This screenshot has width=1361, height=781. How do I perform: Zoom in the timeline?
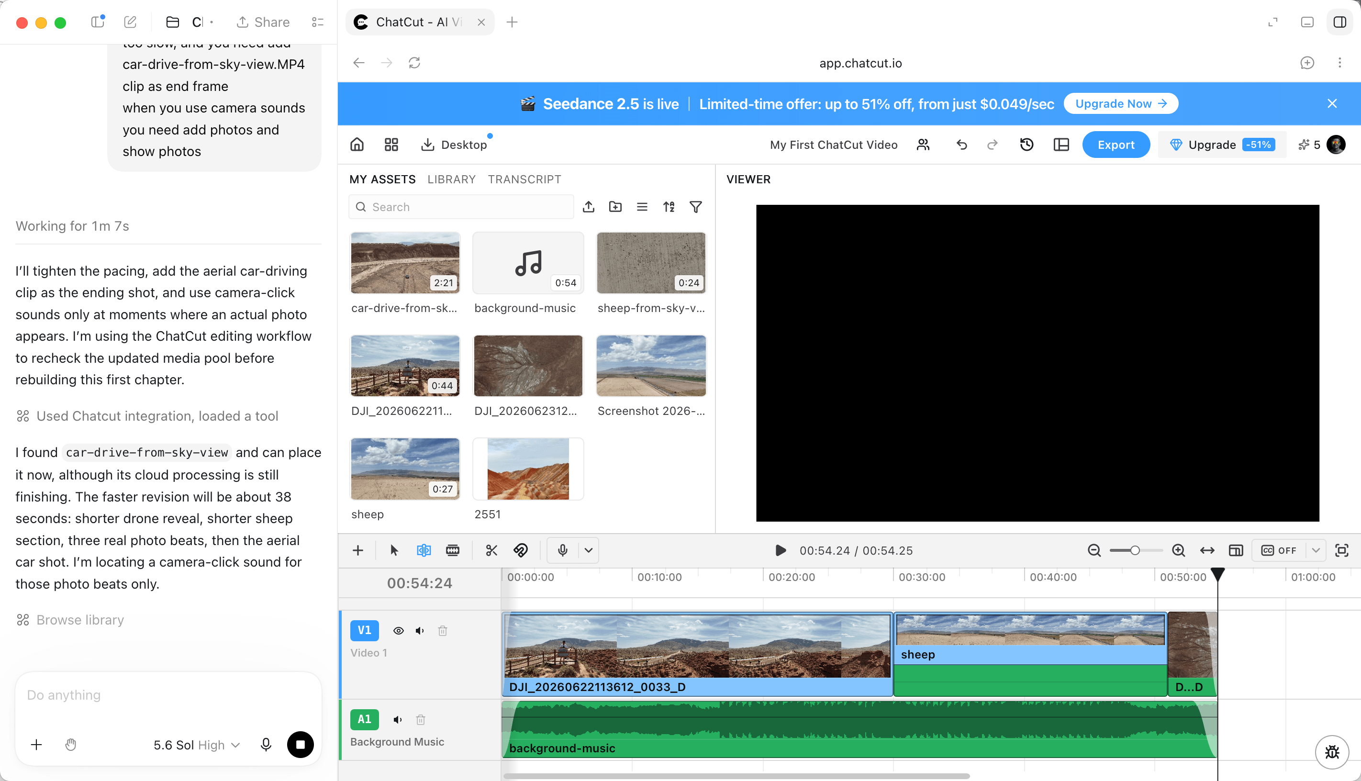pyautogui.click(x=1178, y=550)
